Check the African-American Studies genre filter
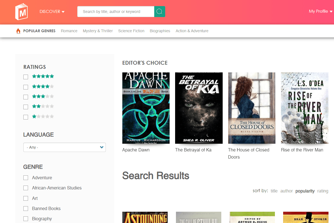Viewport: 334px width, 223px height. (x=26, y=188)
